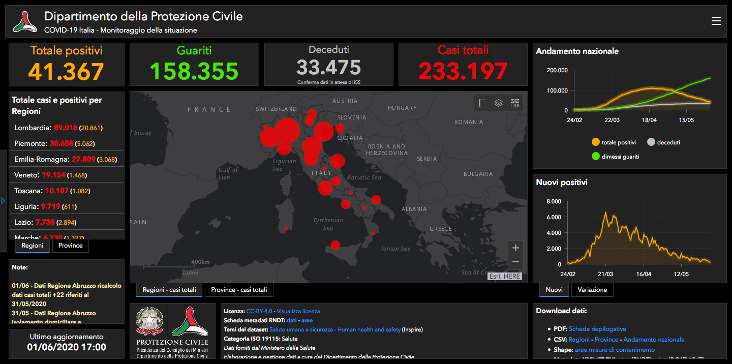Toggle the totale positivi legend series
732x364 pixels.
pyautogui.click(x=614, y=142)
